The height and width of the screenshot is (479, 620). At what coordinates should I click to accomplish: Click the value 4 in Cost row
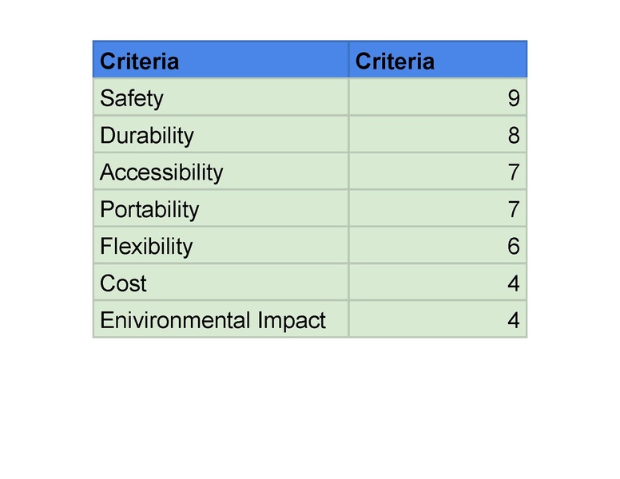(514, 283)
